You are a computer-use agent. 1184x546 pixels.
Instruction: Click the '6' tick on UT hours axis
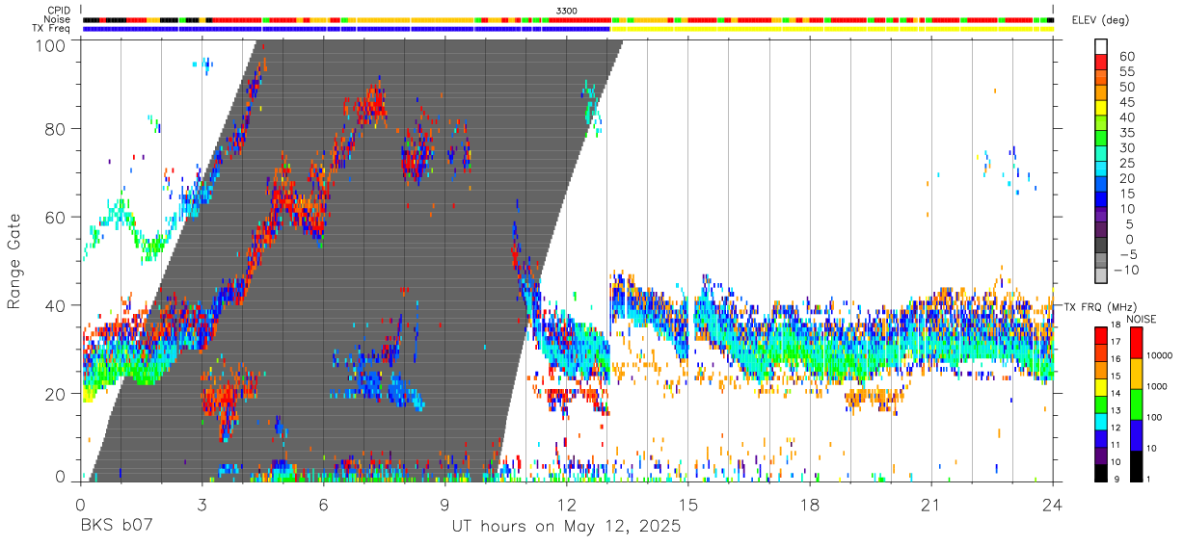pyautogui.click(x=323, y=504)
